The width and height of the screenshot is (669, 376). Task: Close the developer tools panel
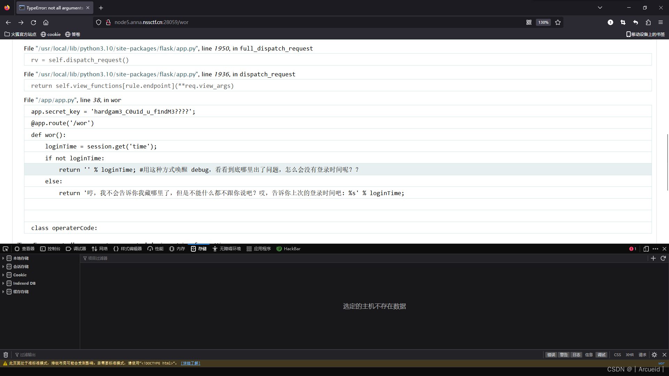(x=664, y=249)
